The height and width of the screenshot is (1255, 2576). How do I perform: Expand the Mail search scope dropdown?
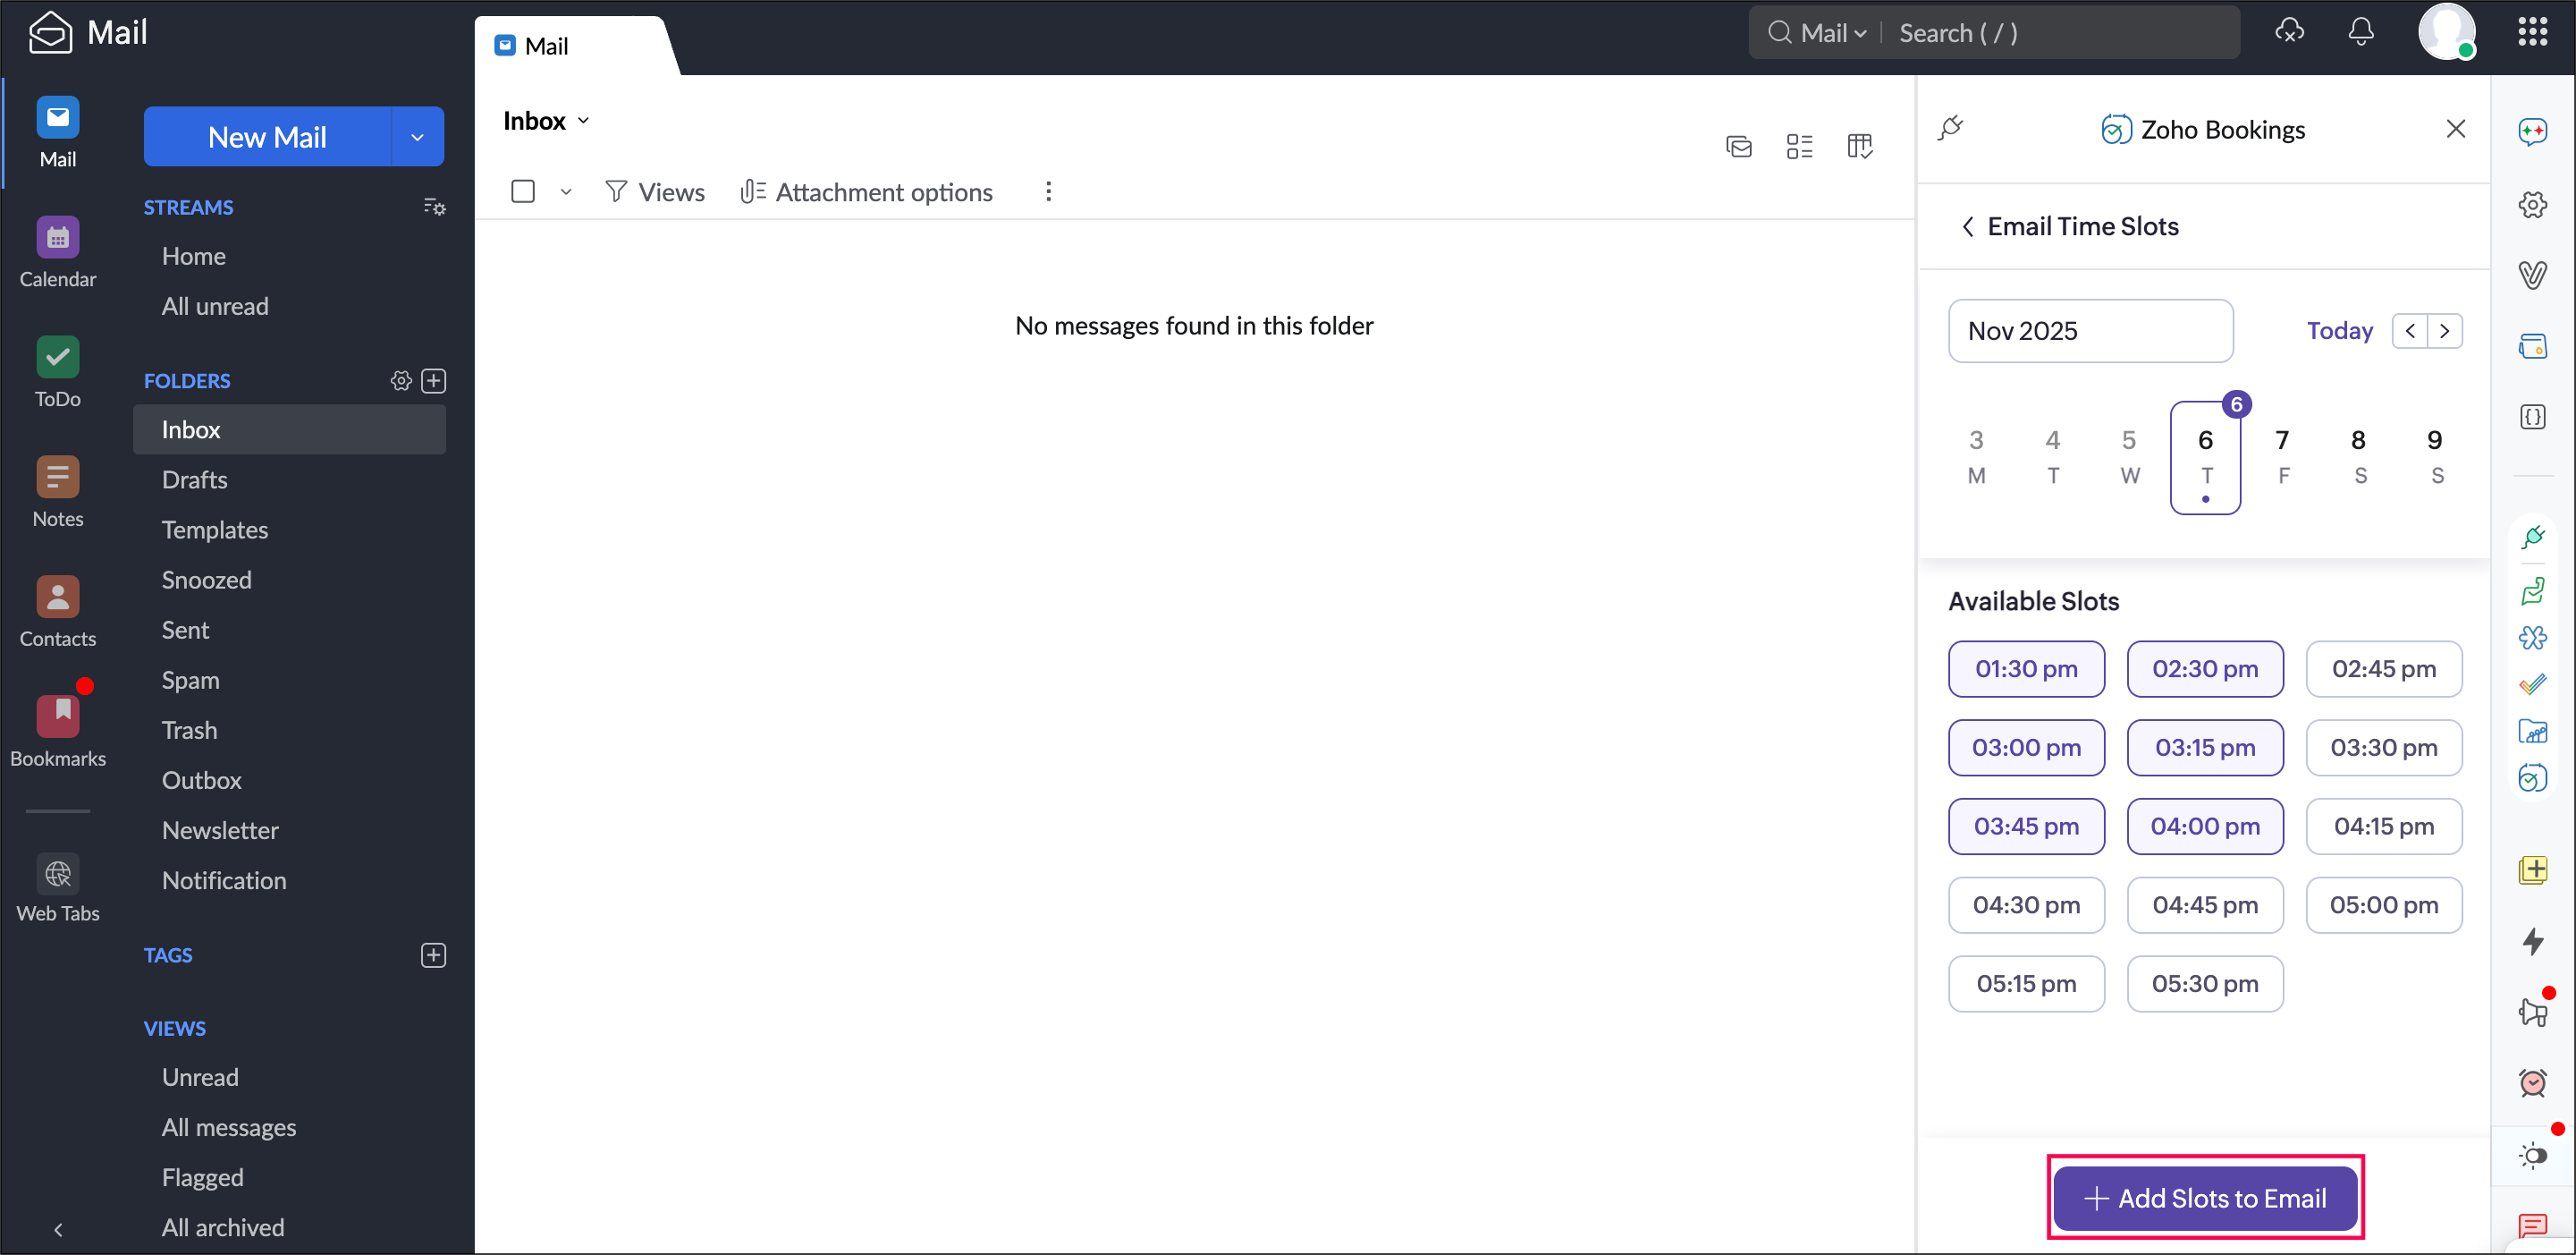1832,33
